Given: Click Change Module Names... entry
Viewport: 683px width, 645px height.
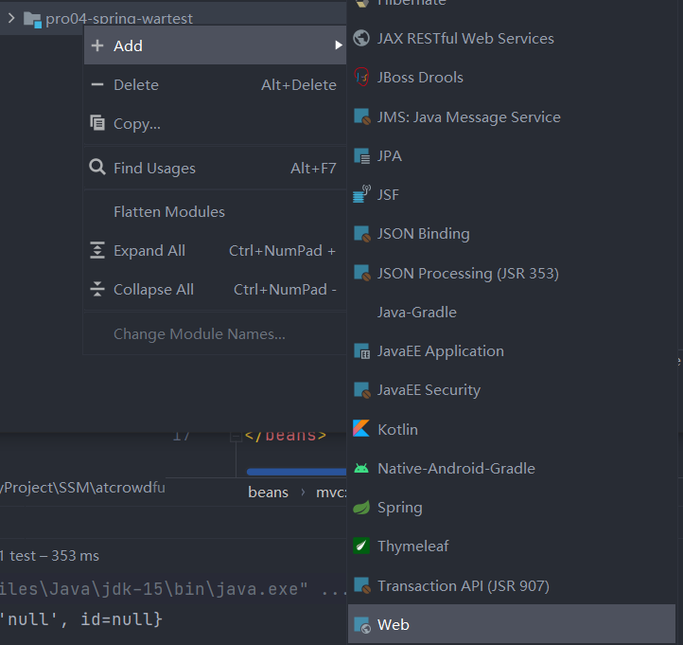Looking at the screenshot, I should coord(215,334).
